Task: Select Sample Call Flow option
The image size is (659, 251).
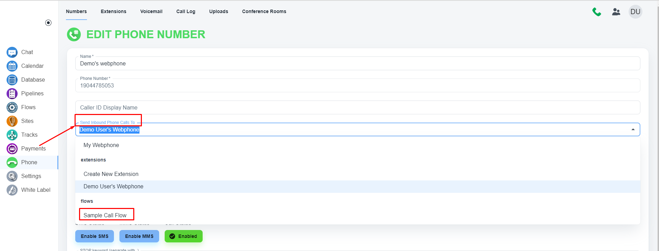Action: 105,215
